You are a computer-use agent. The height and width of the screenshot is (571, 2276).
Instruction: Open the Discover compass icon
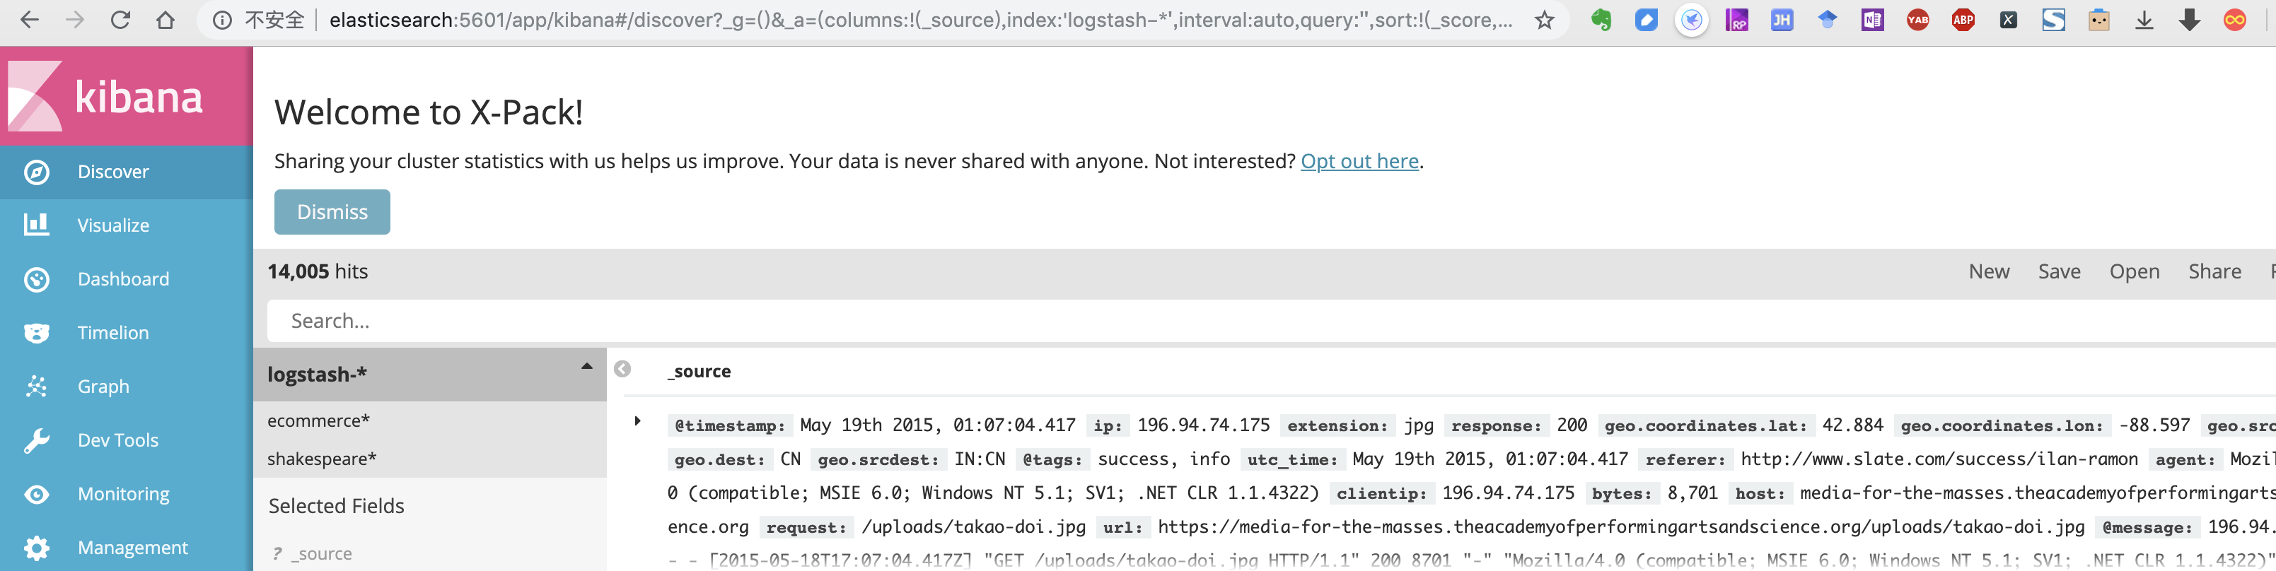36,172
